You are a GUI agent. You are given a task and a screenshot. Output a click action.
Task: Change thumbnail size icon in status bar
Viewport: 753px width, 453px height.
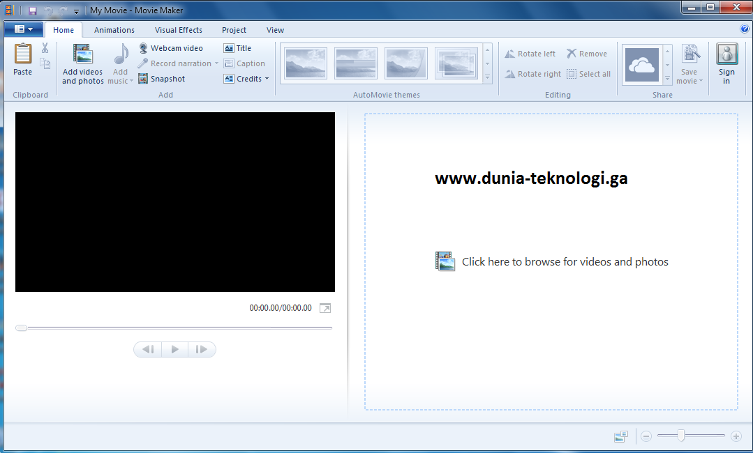[x=621, y=436]
